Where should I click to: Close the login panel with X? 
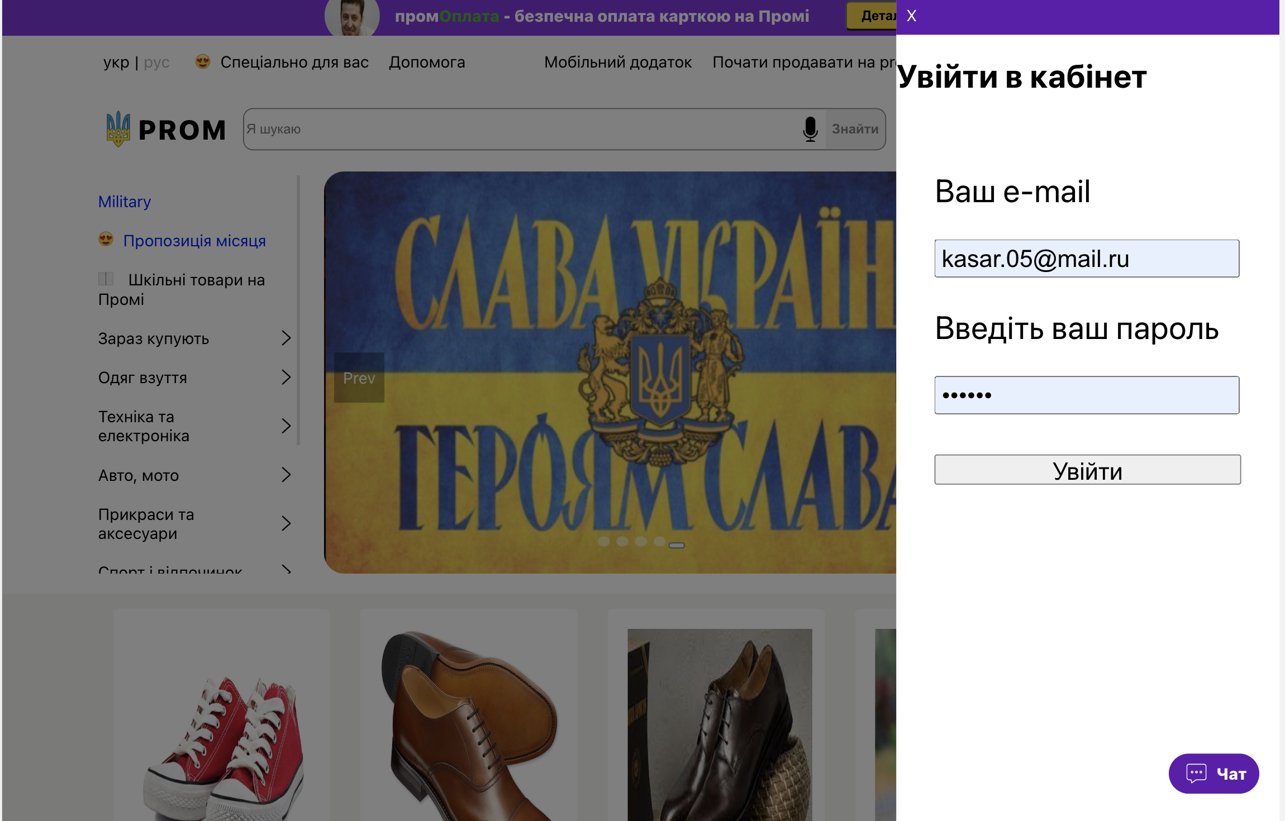click(x=911, y=16)
